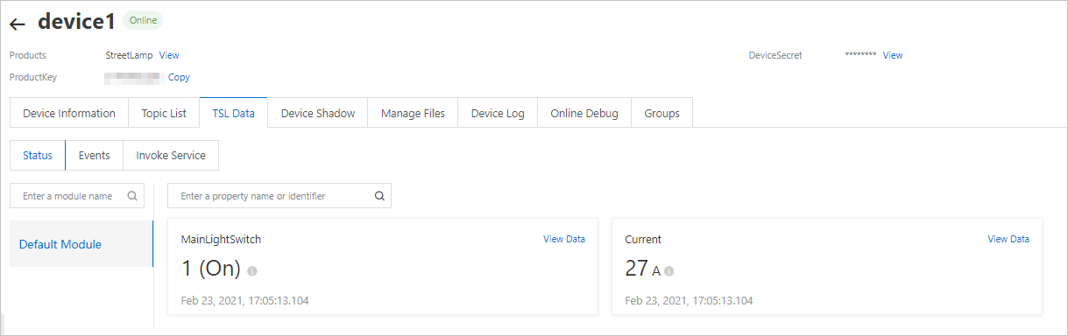View Data for MainLightSwitch
This screenshot has width=1068, height=336.
[x=564, y=239]
